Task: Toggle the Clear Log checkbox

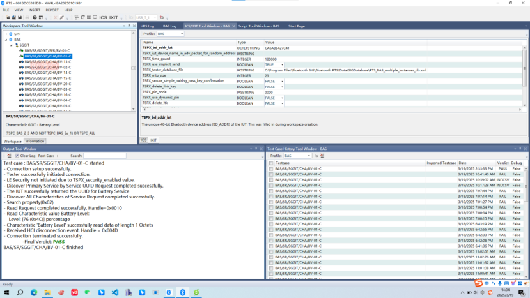Action: tap(17, 156)
